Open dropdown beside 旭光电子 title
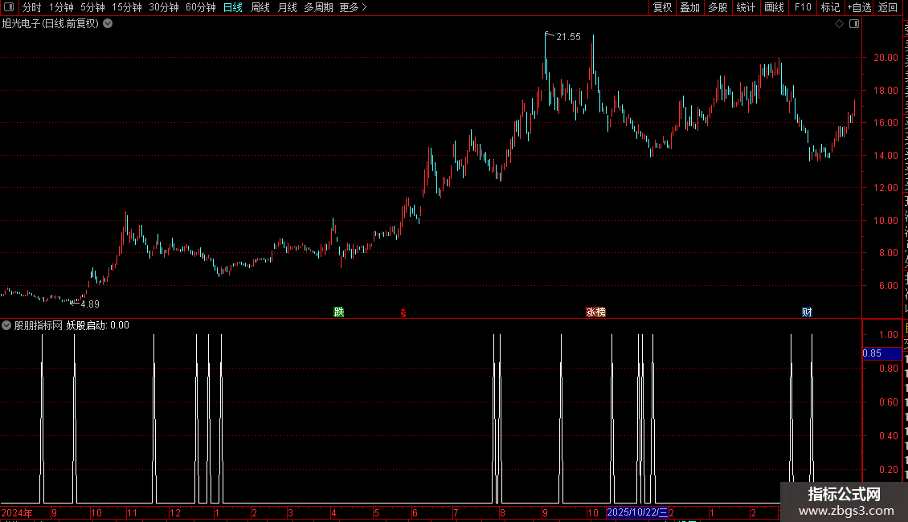The image size is (908, 522). pos(108,24)
